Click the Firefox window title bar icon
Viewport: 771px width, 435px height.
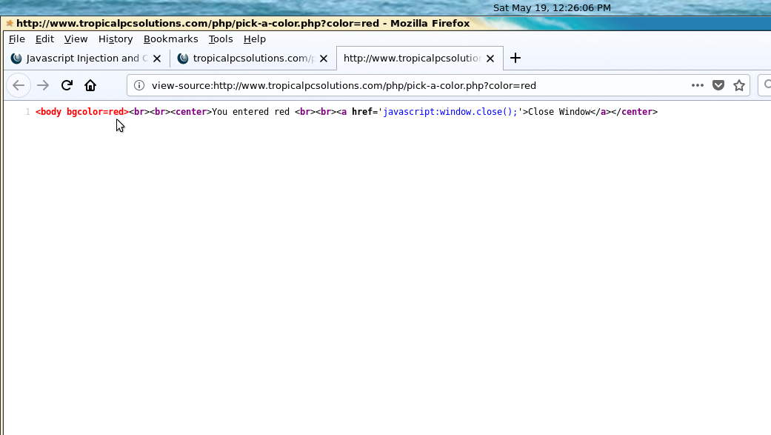click(9, 23)
